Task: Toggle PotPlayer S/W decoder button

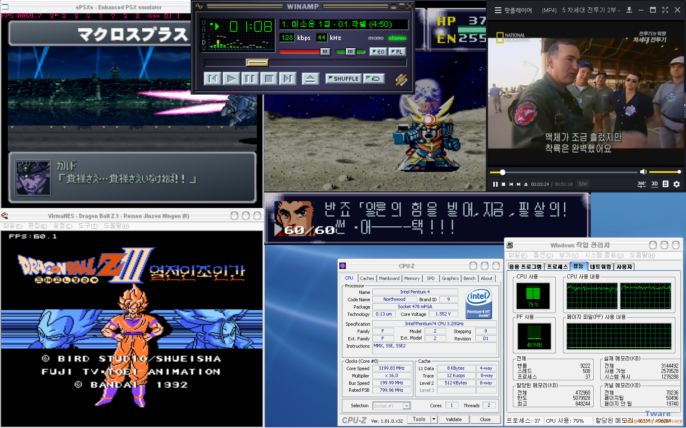Action: tap(583, 184)
